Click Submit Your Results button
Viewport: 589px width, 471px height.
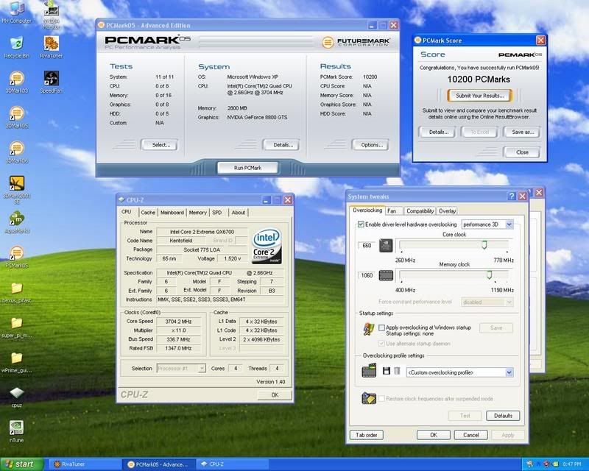pos(479,96)
